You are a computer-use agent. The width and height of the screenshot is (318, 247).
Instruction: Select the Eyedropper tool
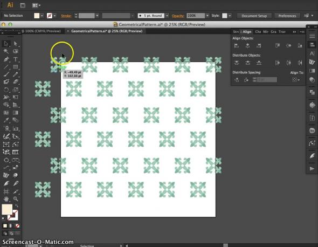6,120
